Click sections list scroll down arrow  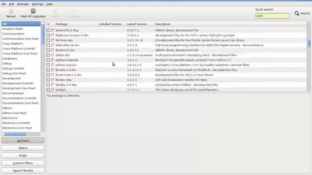click(43, 131)
